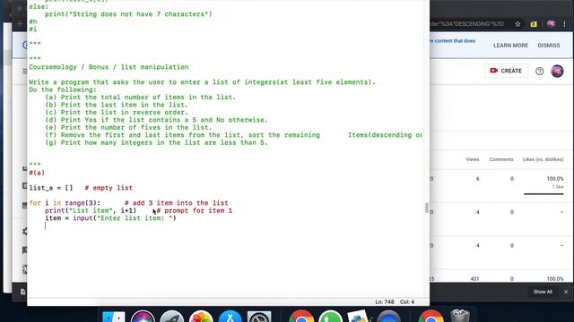Click the '#(a)' comment line

click(x=37, y=173)
